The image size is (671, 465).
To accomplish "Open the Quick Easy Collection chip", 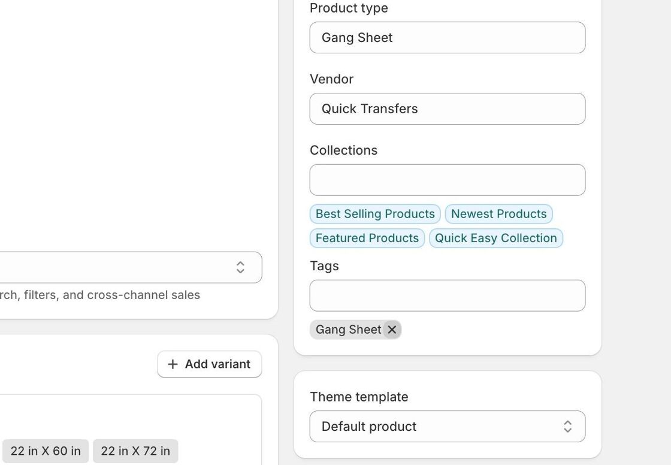I will pos(496,238).
